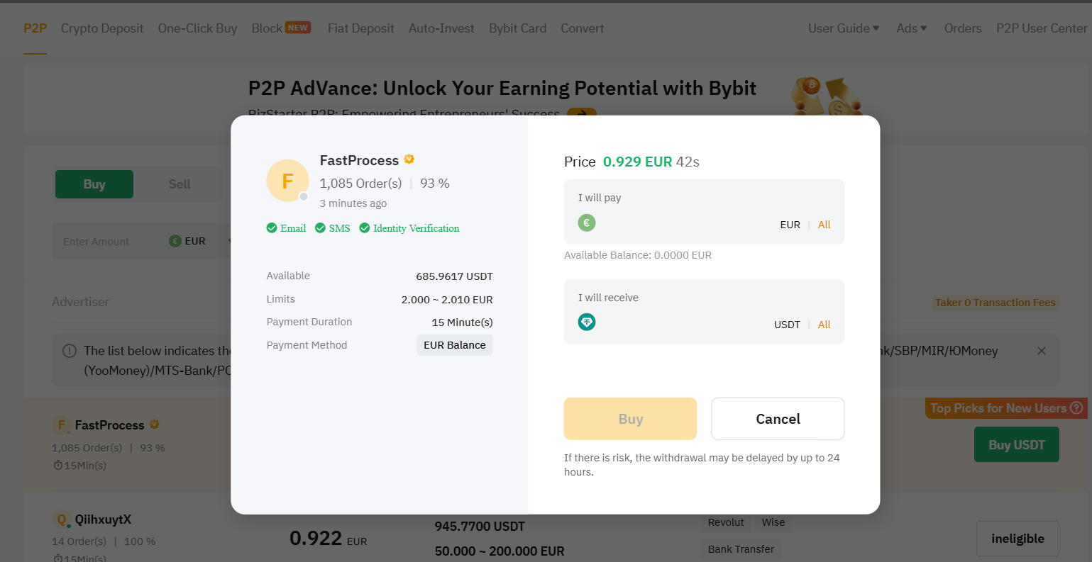This screenshot has height=562, width=1092.
Task: Open the Auto-Invest tab
Action: [x=441, y=28]
